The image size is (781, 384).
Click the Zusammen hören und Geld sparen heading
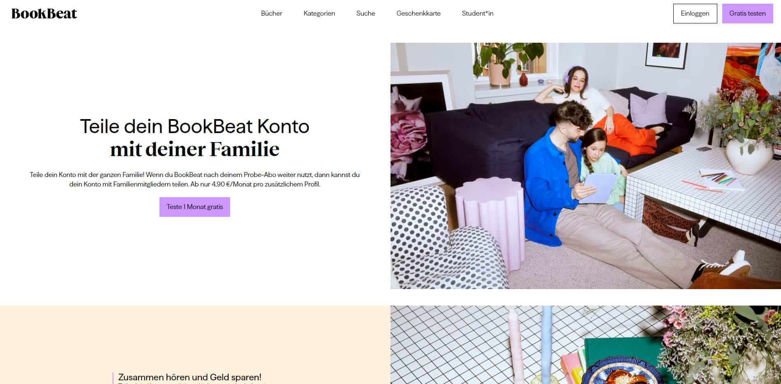click(x=190, y=377)
